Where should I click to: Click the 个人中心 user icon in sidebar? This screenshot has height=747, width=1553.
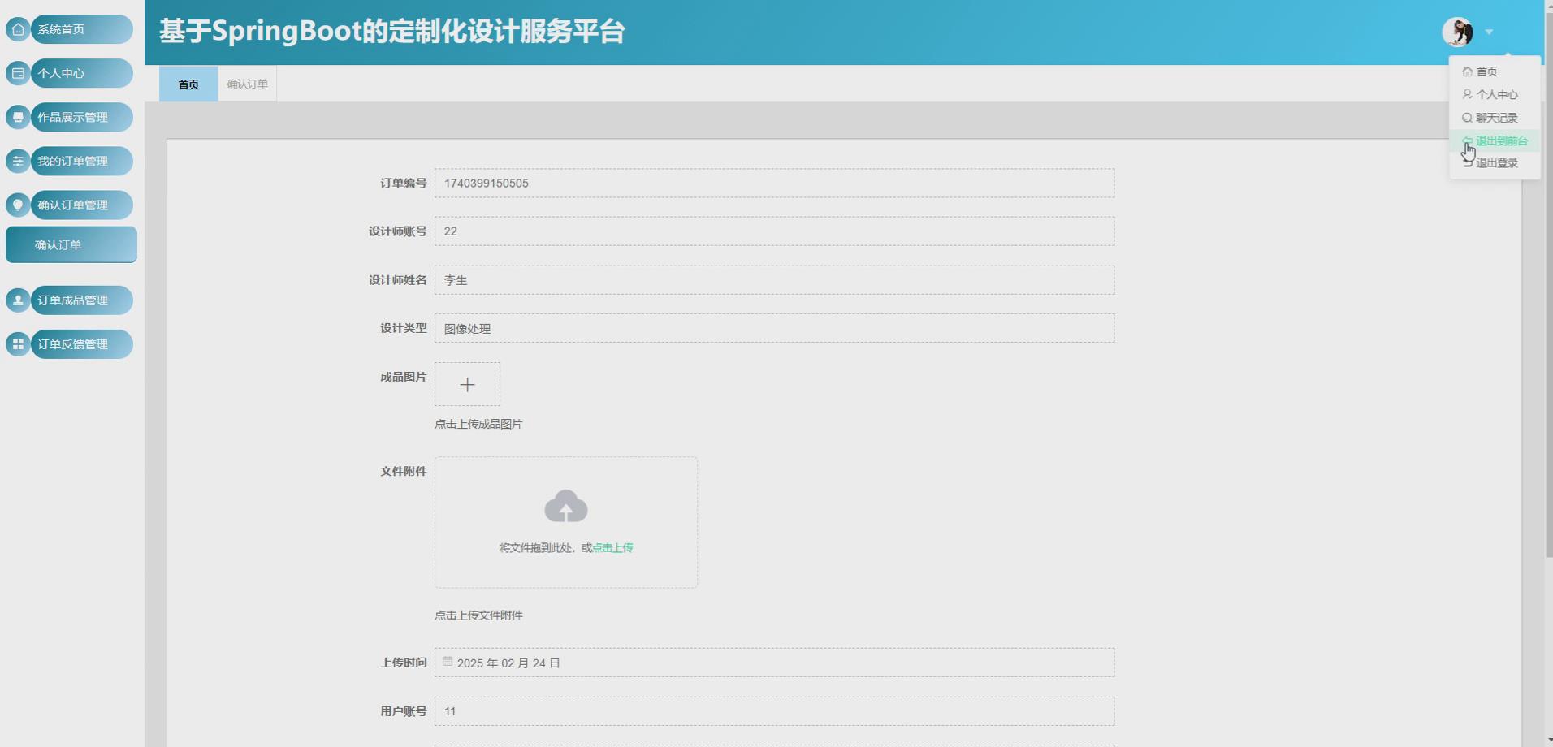(17, 72)
